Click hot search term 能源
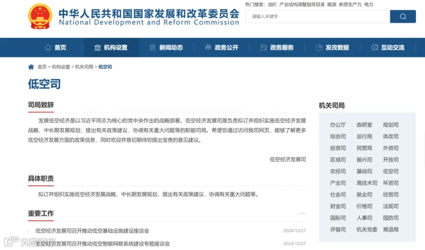 [332, 5]
